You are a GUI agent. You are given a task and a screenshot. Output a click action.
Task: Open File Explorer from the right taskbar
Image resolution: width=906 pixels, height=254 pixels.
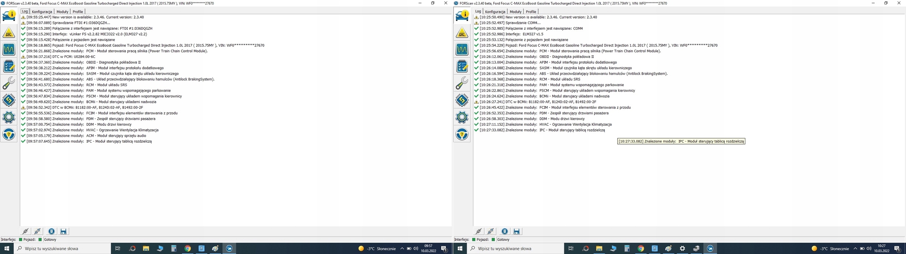599,248
